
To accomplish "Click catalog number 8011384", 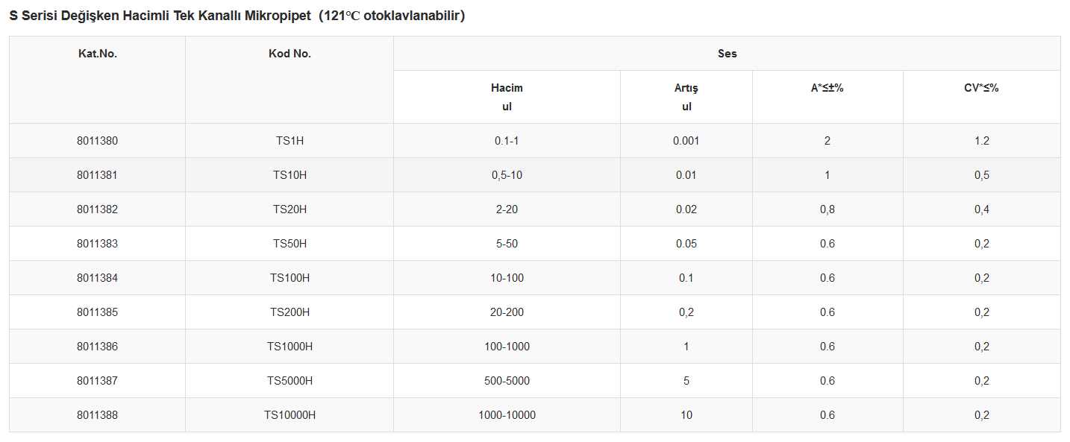I will tap(97, 278).
